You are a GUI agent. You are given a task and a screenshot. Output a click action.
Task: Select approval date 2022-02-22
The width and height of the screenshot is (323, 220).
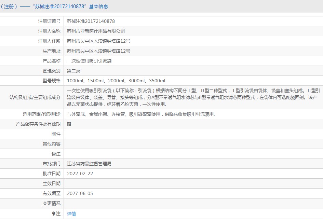pyautogui.click(x=80, y=174)
